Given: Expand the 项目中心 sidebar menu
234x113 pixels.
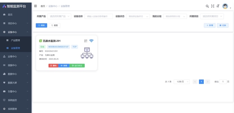Looking at the screenshot, I should 16,23.
